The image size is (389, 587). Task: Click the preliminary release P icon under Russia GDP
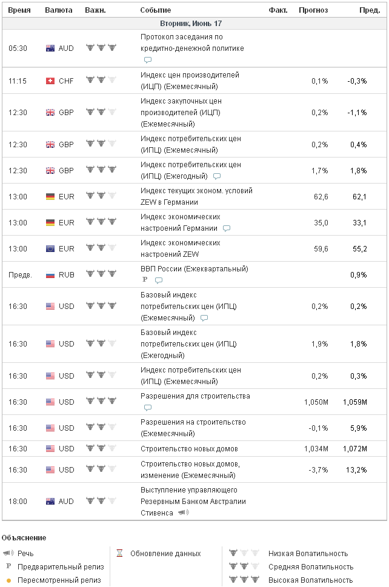tap(145, 280)
